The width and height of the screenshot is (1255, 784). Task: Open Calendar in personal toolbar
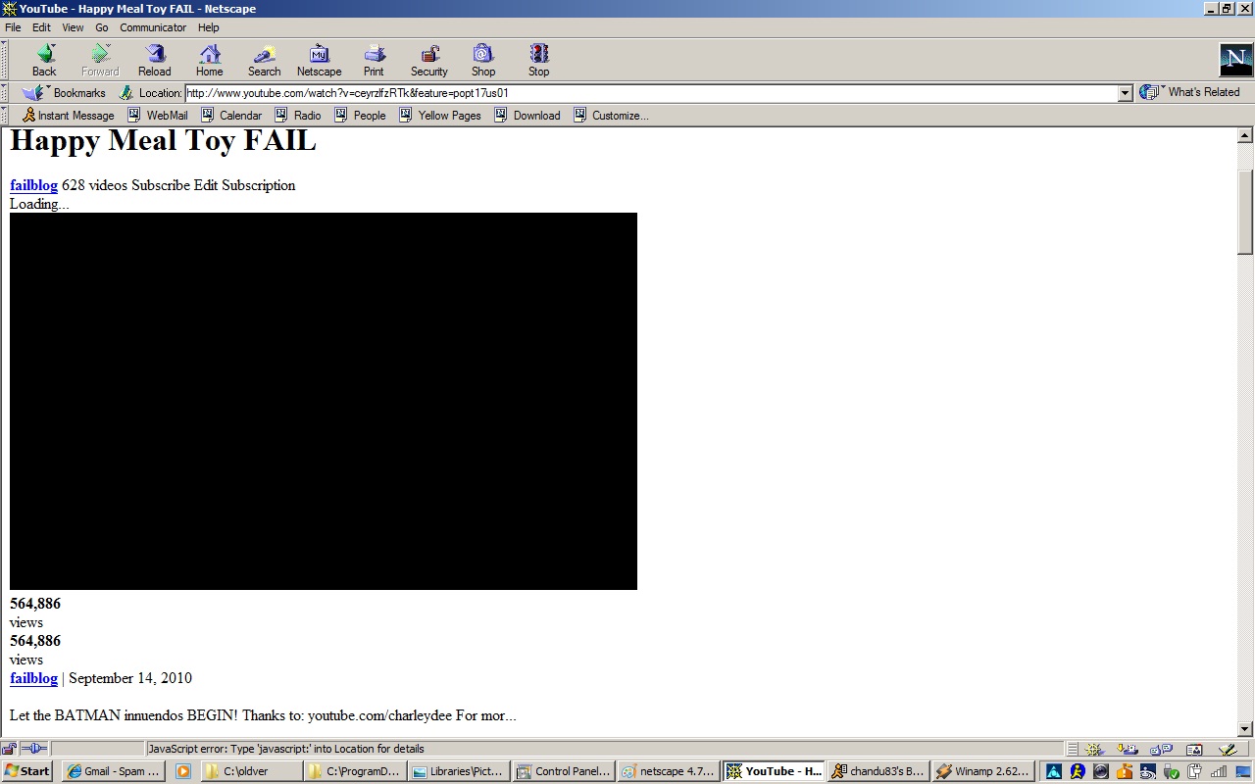(231, 116)
